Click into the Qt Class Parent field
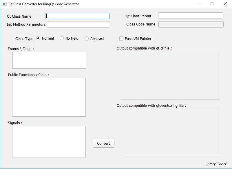This screenshot has width=232, height=169. (x=190, y=15)
